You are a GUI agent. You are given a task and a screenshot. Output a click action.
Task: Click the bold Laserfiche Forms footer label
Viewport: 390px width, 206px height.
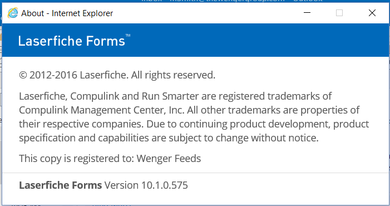coord(61,185)
